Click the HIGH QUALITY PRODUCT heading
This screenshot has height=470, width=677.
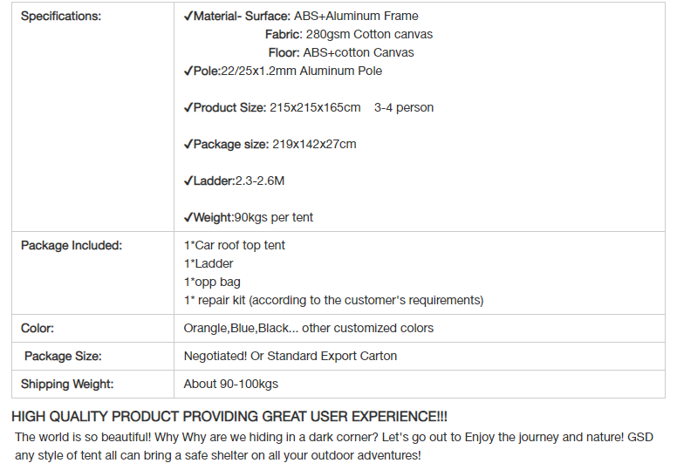tap(229, 417)
